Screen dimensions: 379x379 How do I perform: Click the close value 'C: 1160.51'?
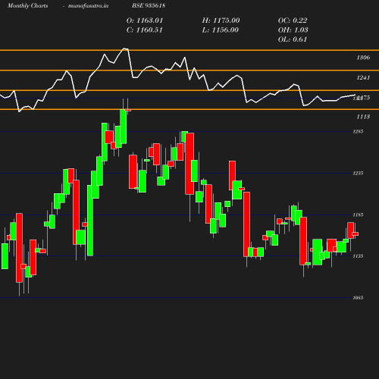point(145,30)
